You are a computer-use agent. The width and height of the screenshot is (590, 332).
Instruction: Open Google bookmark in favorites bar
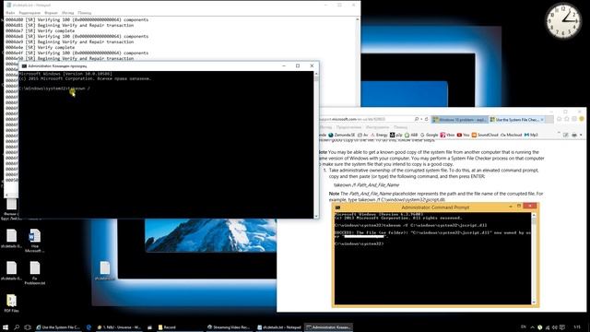[x=430, y=135]
